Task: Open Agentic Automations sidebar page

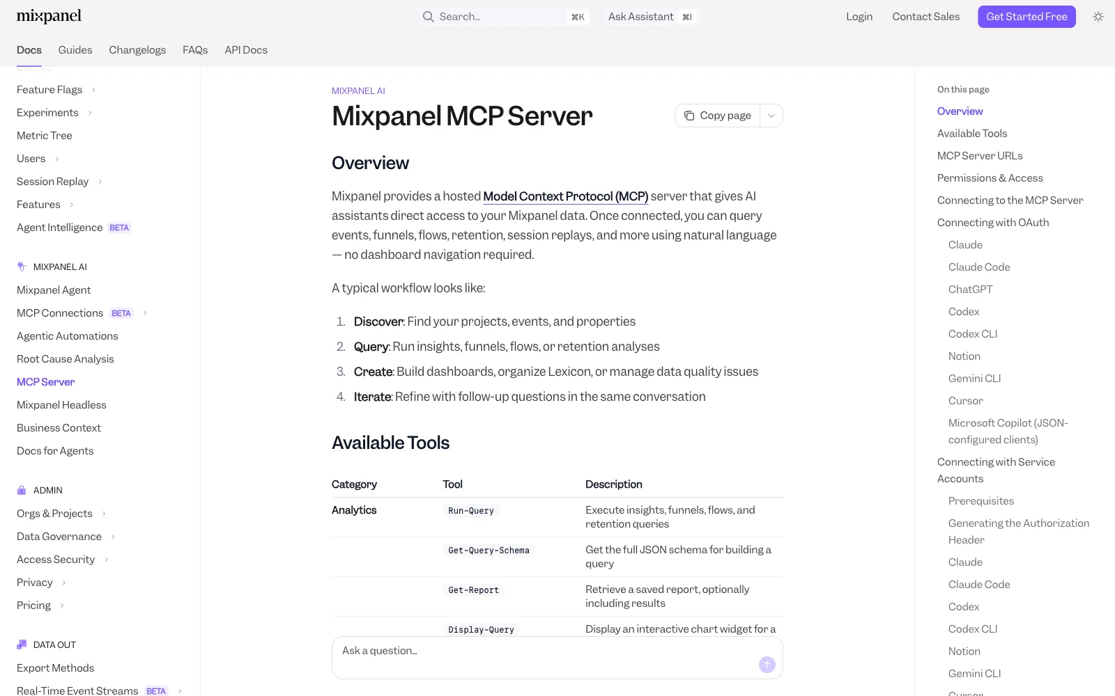Action: point(68,336)
